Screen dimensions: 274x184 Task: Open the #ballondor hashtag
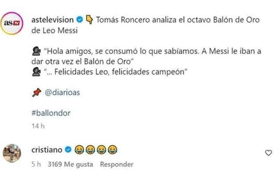[51, 113]
